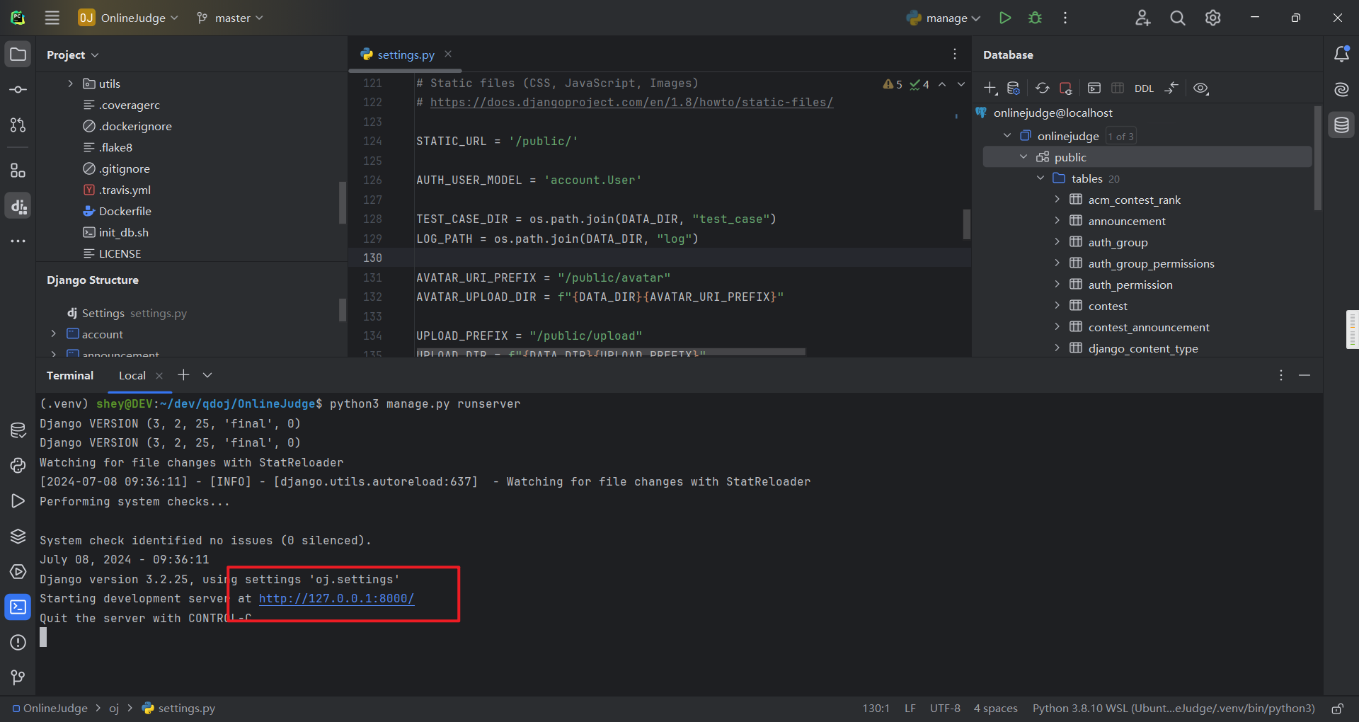This screenshot has width=1359, height=722.
Task: Open the editor tabs more options menu
Action: point(955,54)
